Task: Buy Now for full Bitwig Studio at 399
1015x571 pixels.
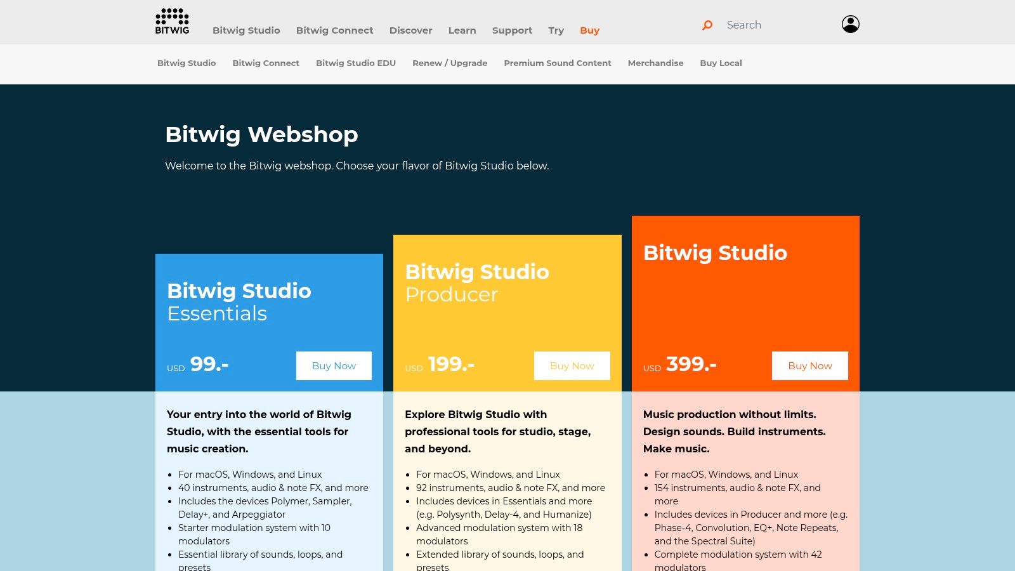Action: (x=810, y=365)
